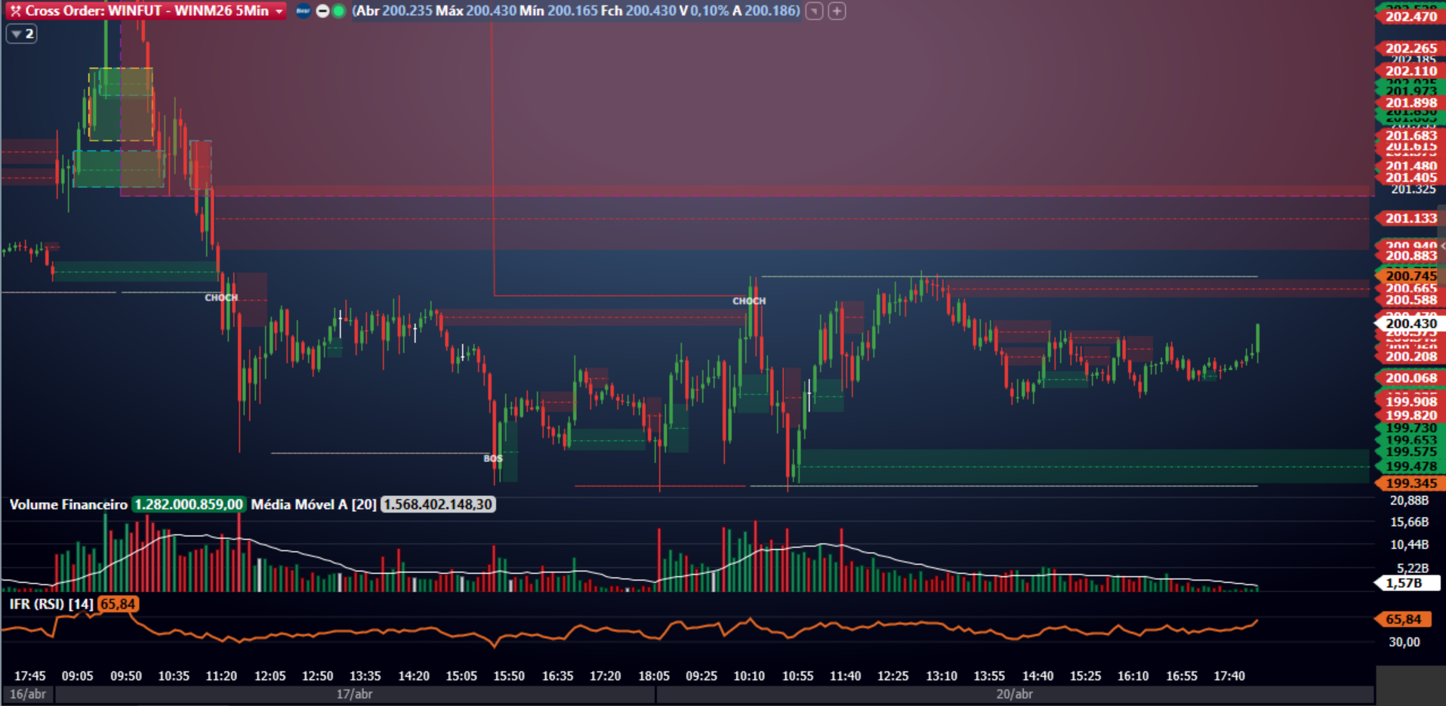Select the 17/abr date segment on timeline
Viewport: 1446px width, 706px height.
coord(354,694)
